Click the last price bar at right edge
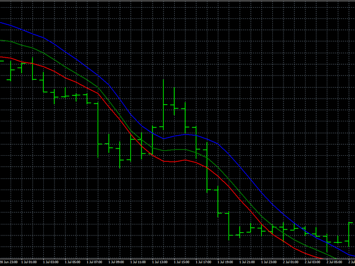Image resolution: width=355 pixels, height=266 pixels. (349, 233)
